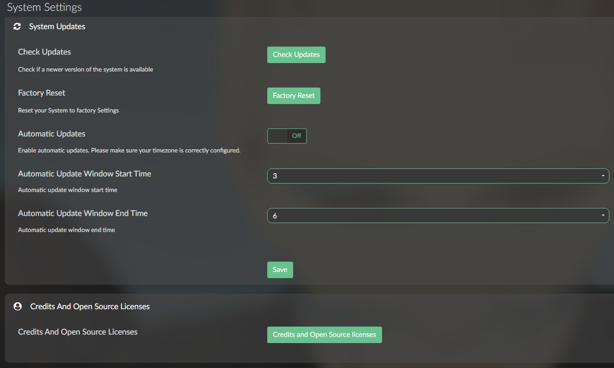Enable the Automatic Updates switch
The height and width of the screenshot is (368, 614).
pos(287,136)
